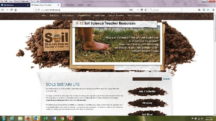Open the History menu
Viewport: 216px width, 121px height.
16,1
